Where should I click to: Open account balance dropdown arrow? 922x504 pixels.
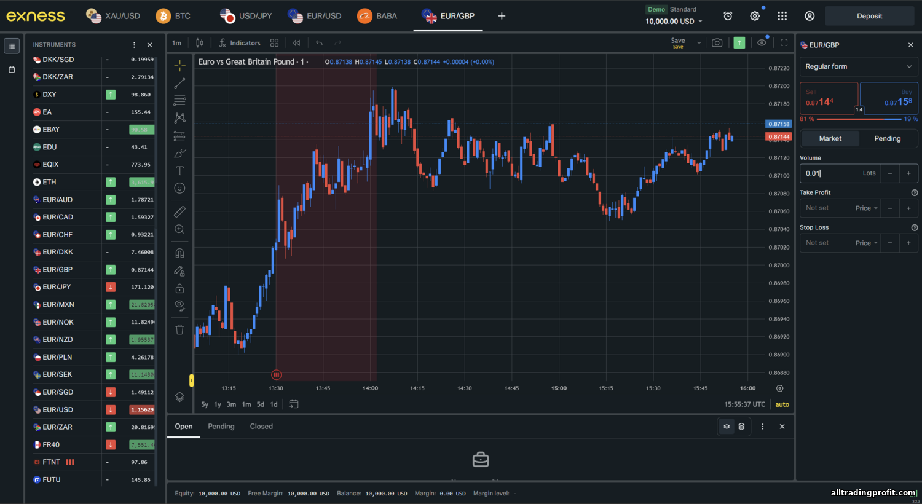click(x=700, y=22)
